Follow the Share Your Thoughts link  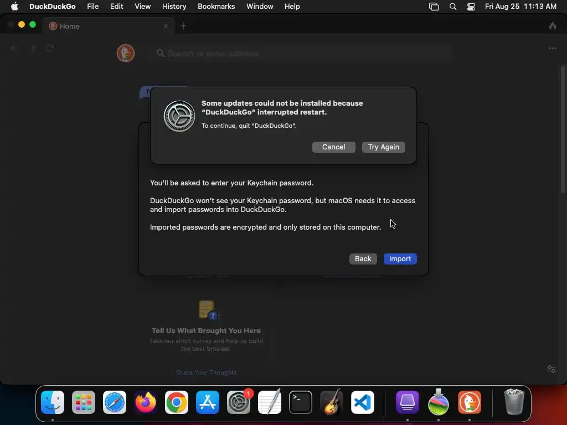(206, 372)
